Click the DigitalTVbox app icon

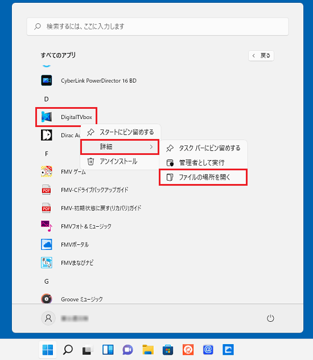point(47,117)
